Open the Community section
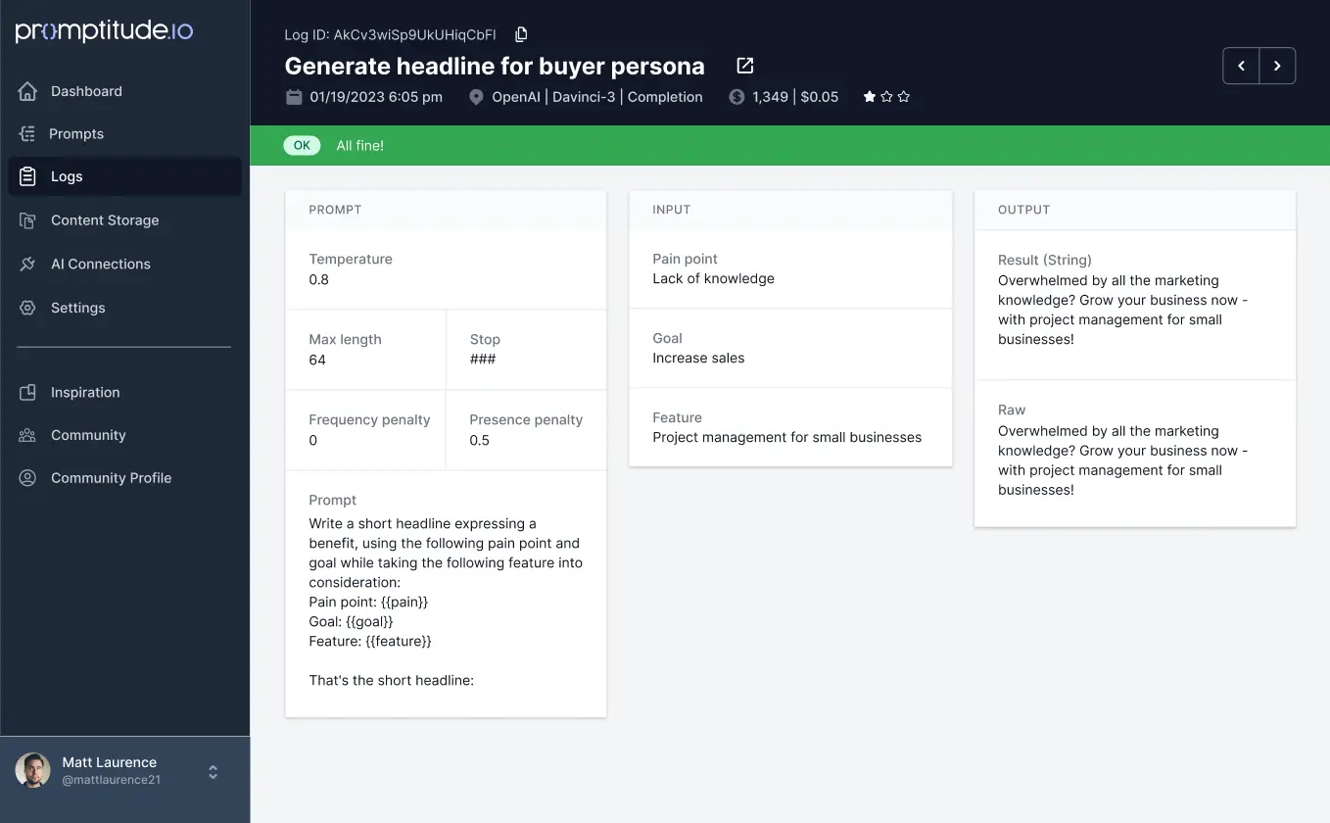 (x=87, y=435)
